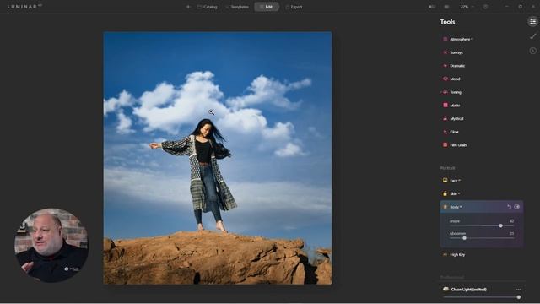Adjust the Abdomen slider handle
Image resolution: width=540 pixels, height=304 pixels.
(x=464, y=238)
